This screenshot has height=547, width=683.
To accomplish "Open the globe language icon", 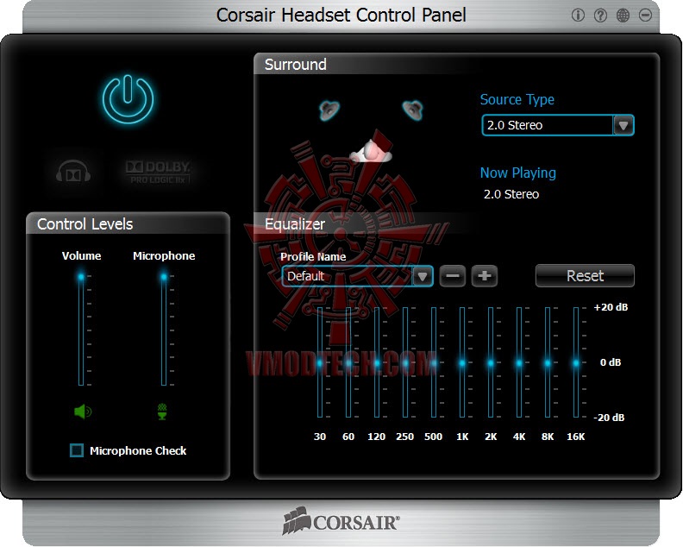I will pyautogui.click(x=623, y=16).
